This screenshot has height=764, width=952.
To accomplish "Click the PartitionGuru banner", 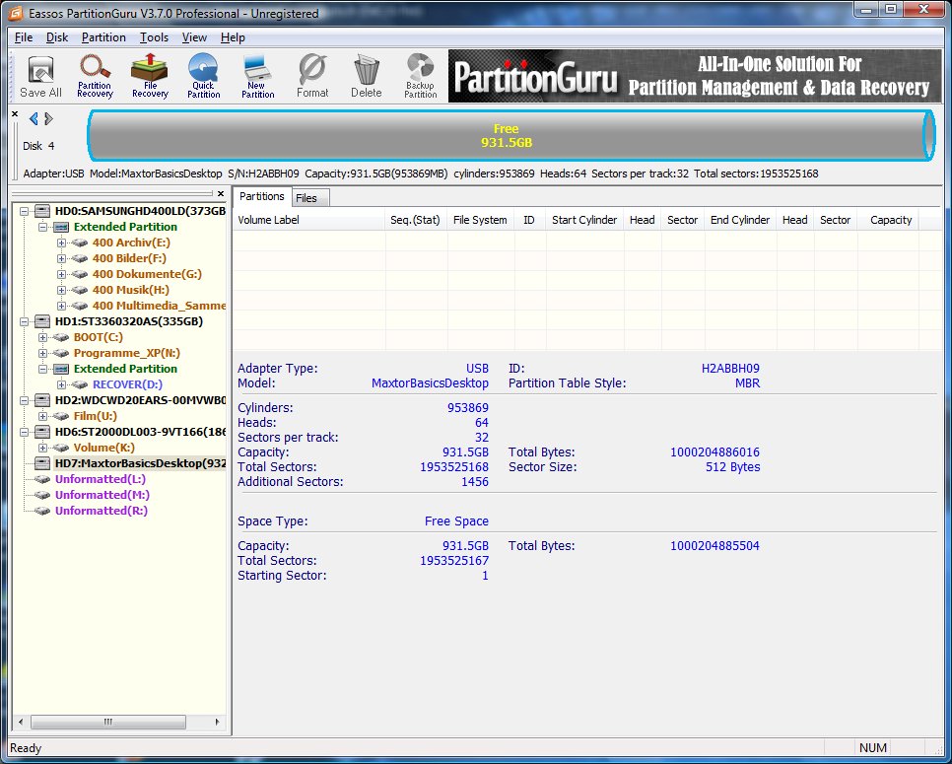I will 695,76.
